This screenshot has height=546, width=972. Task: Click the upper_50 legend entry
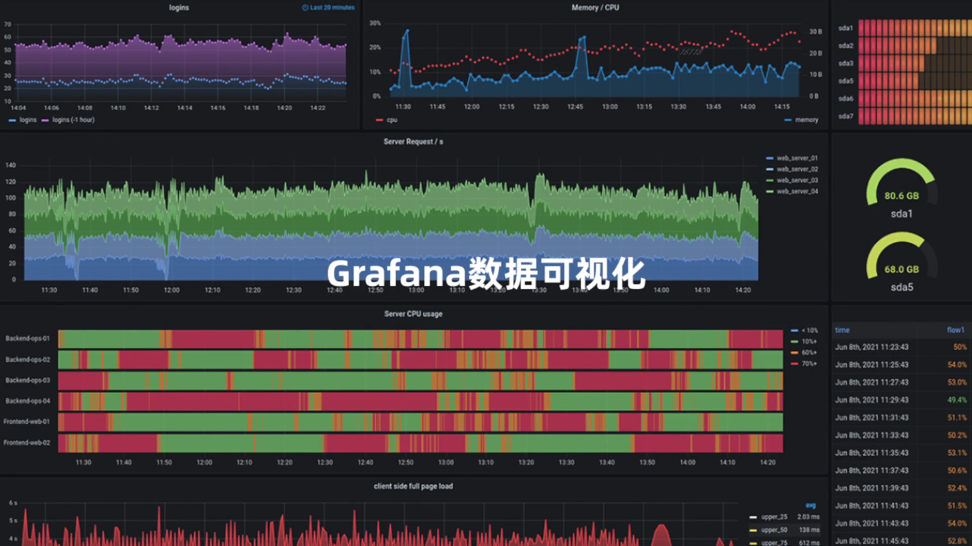[768, 530]
